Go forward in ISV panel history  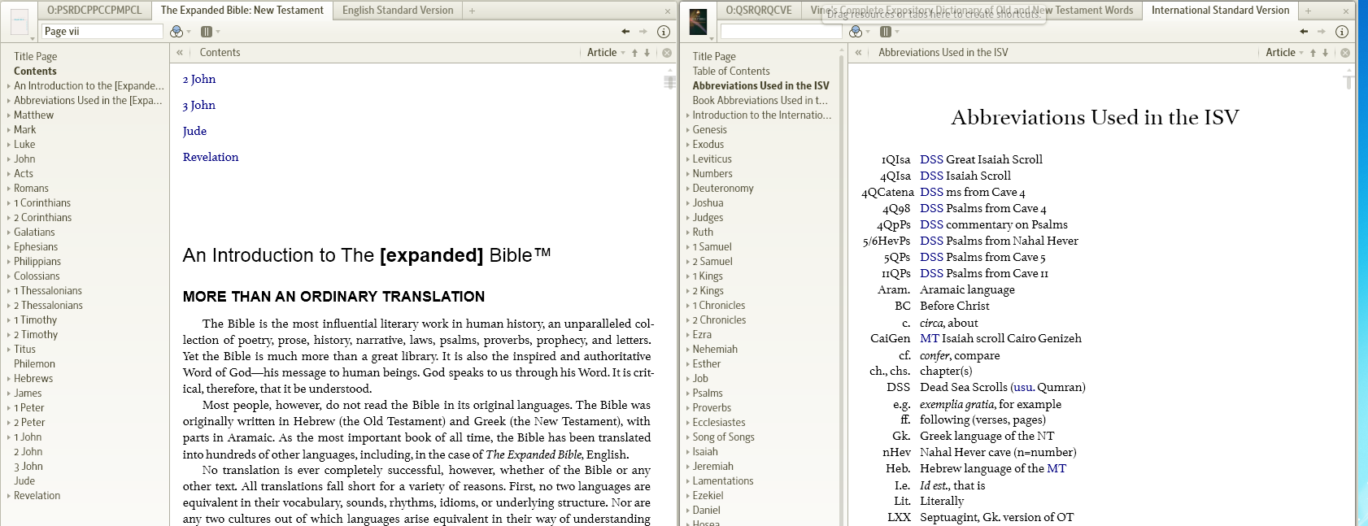tap(1322, 32)
